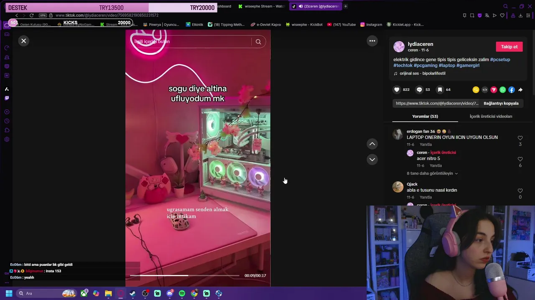Screen dimensions: 535x300
Task: Share via the yellow repost icon
Action: click(476, 90)
